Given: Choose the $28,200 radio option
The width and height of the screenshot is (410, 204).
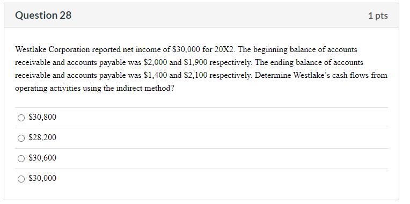Looking at the screenshot, I should click(x=21, y=138).
